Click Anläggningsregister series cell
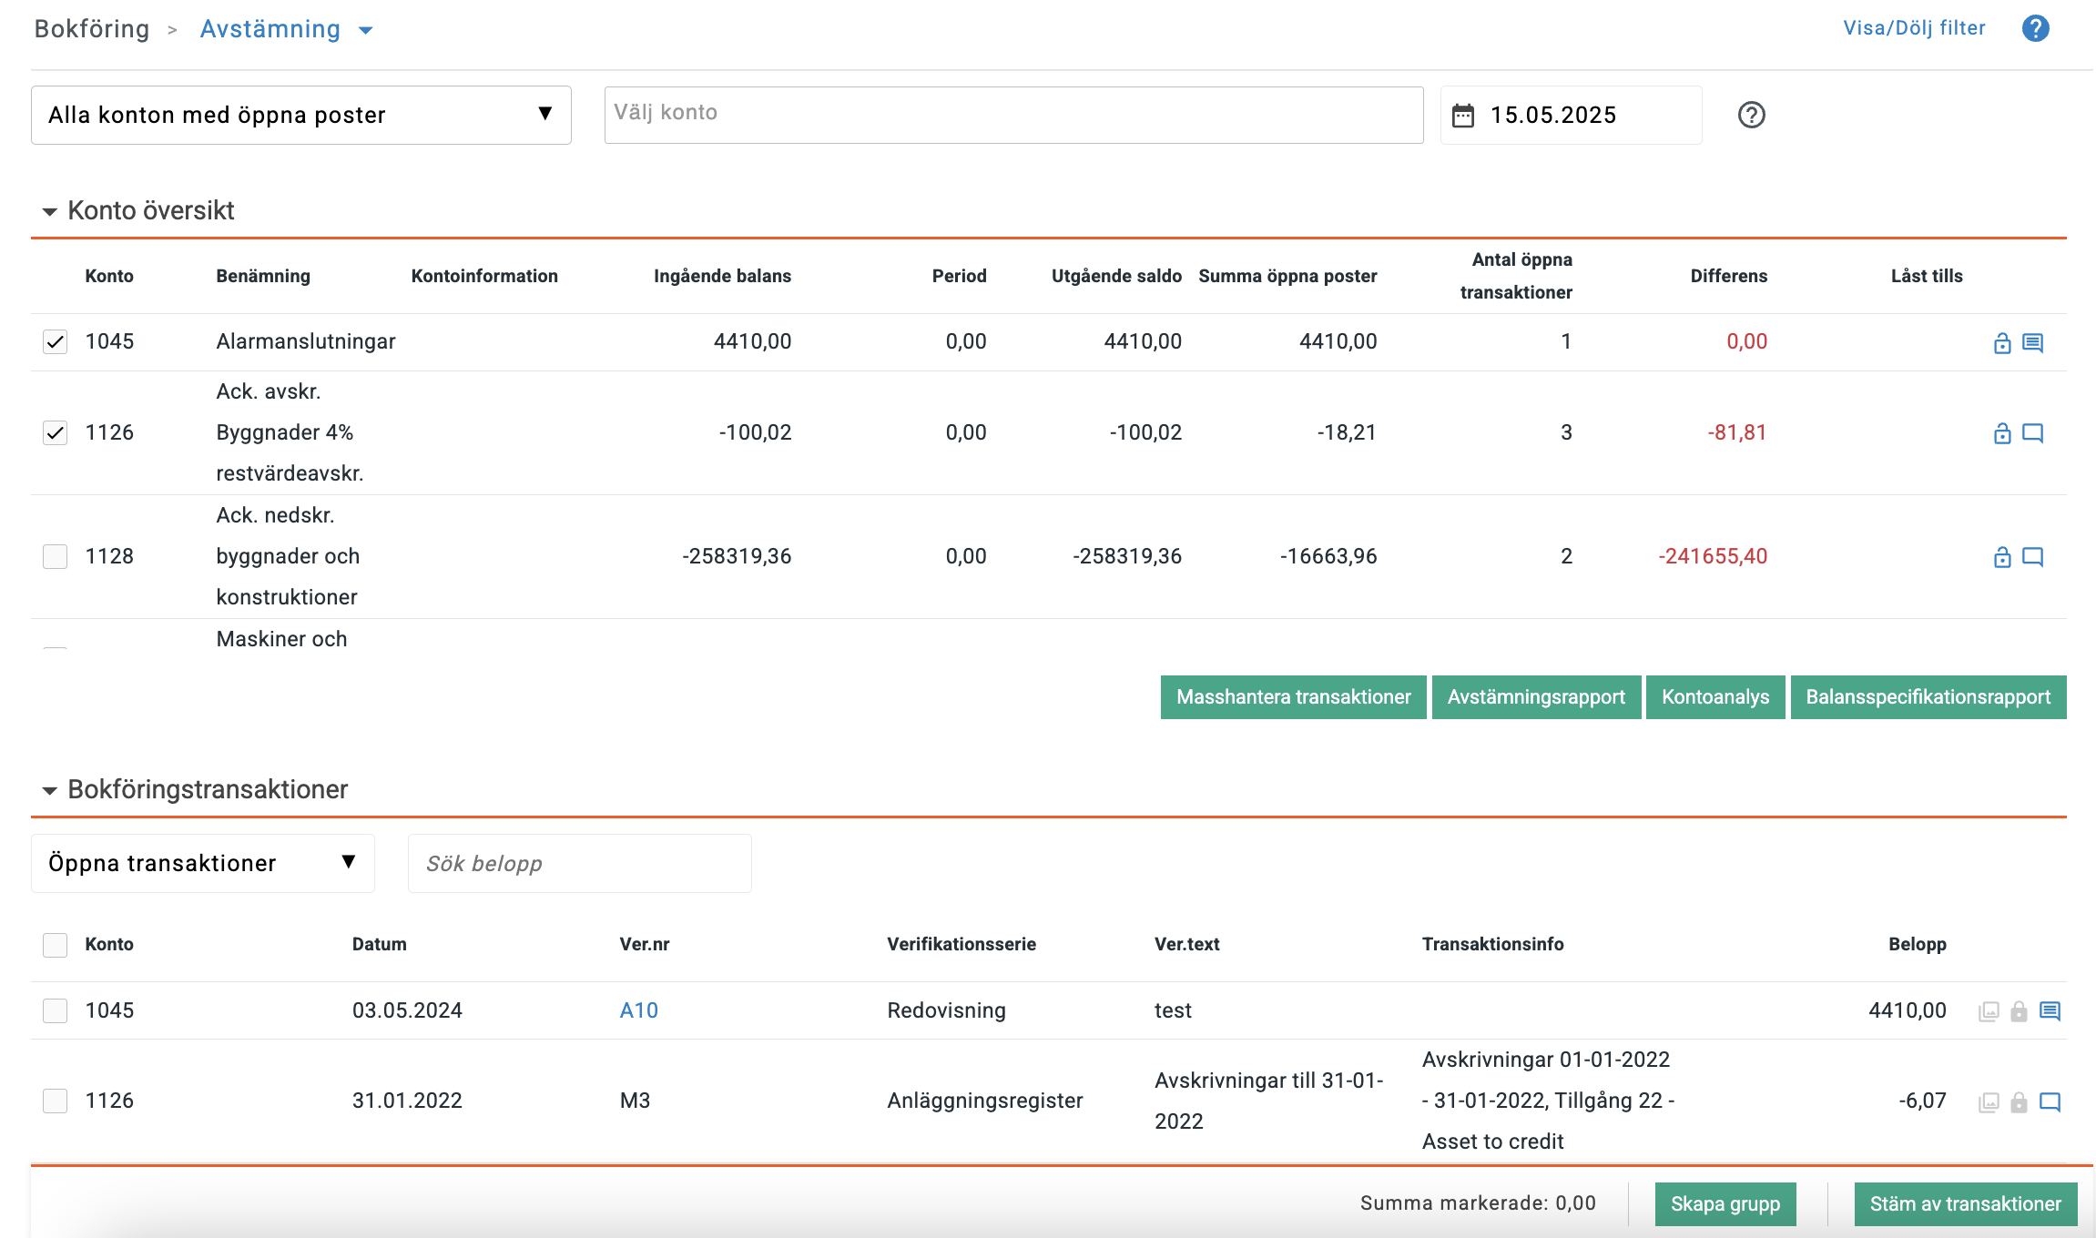The image size is (2096, 1238). [985, 1101]
